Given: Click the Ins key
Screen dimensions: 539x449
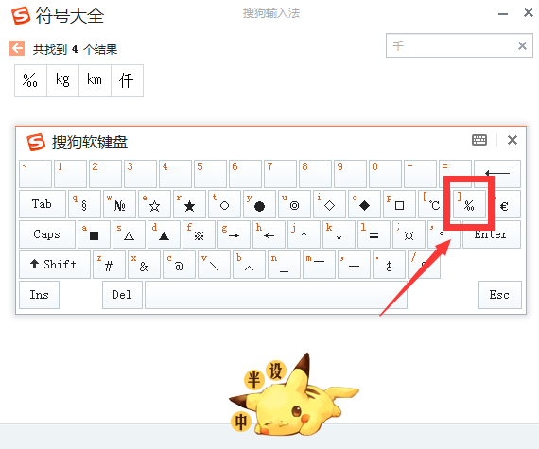Looking at the screenshot, I should tap(39, 295).
